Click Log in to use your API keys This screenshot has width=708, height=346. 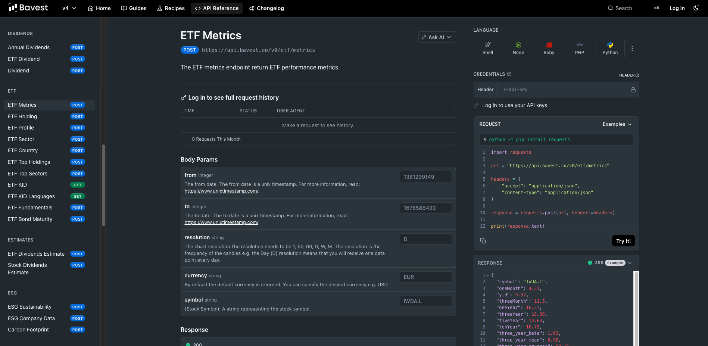coord(515,105)
